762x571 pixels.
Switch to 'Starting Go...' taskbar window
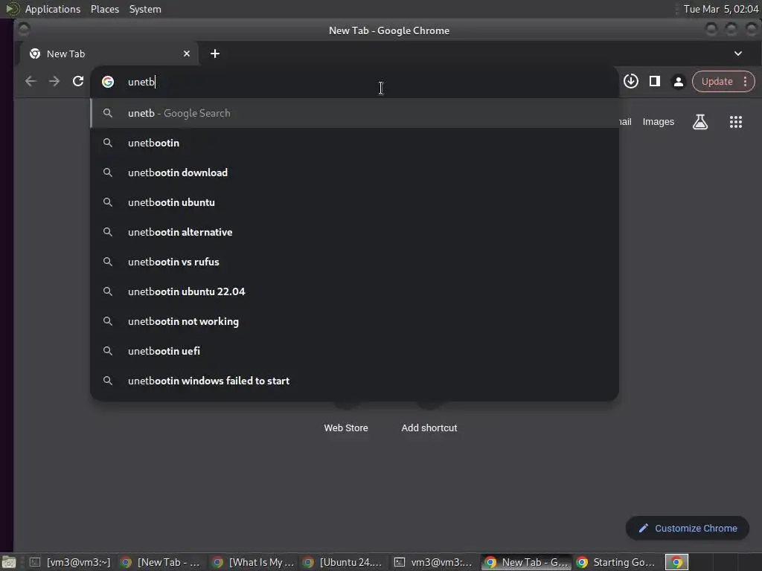[617, 562]
